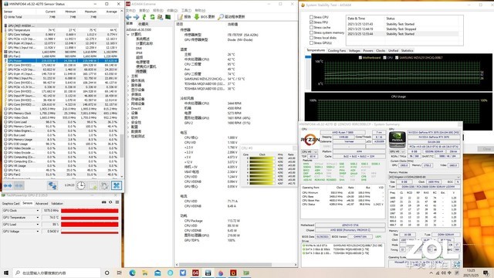Click HWiNFO network remote icon
Viewport: 494px width, 278px height.
pos(52,185)
